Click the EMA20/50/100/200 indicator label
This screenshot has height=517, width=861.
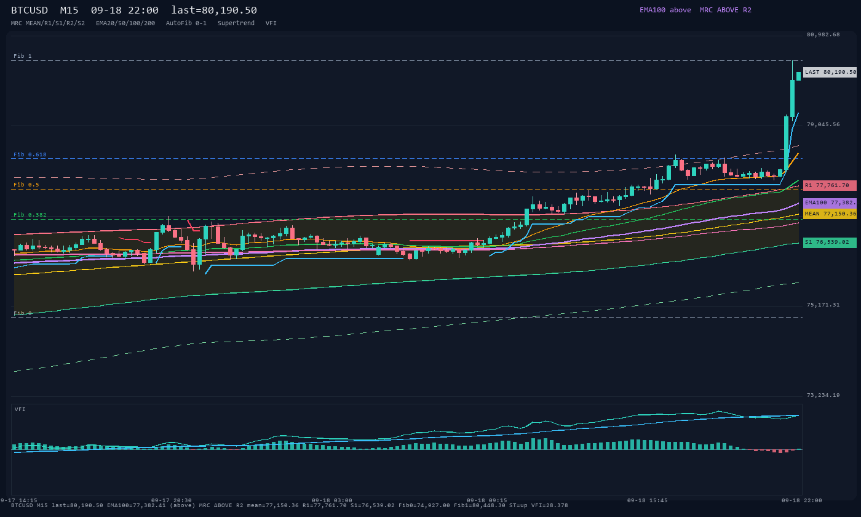coord(125,23)
